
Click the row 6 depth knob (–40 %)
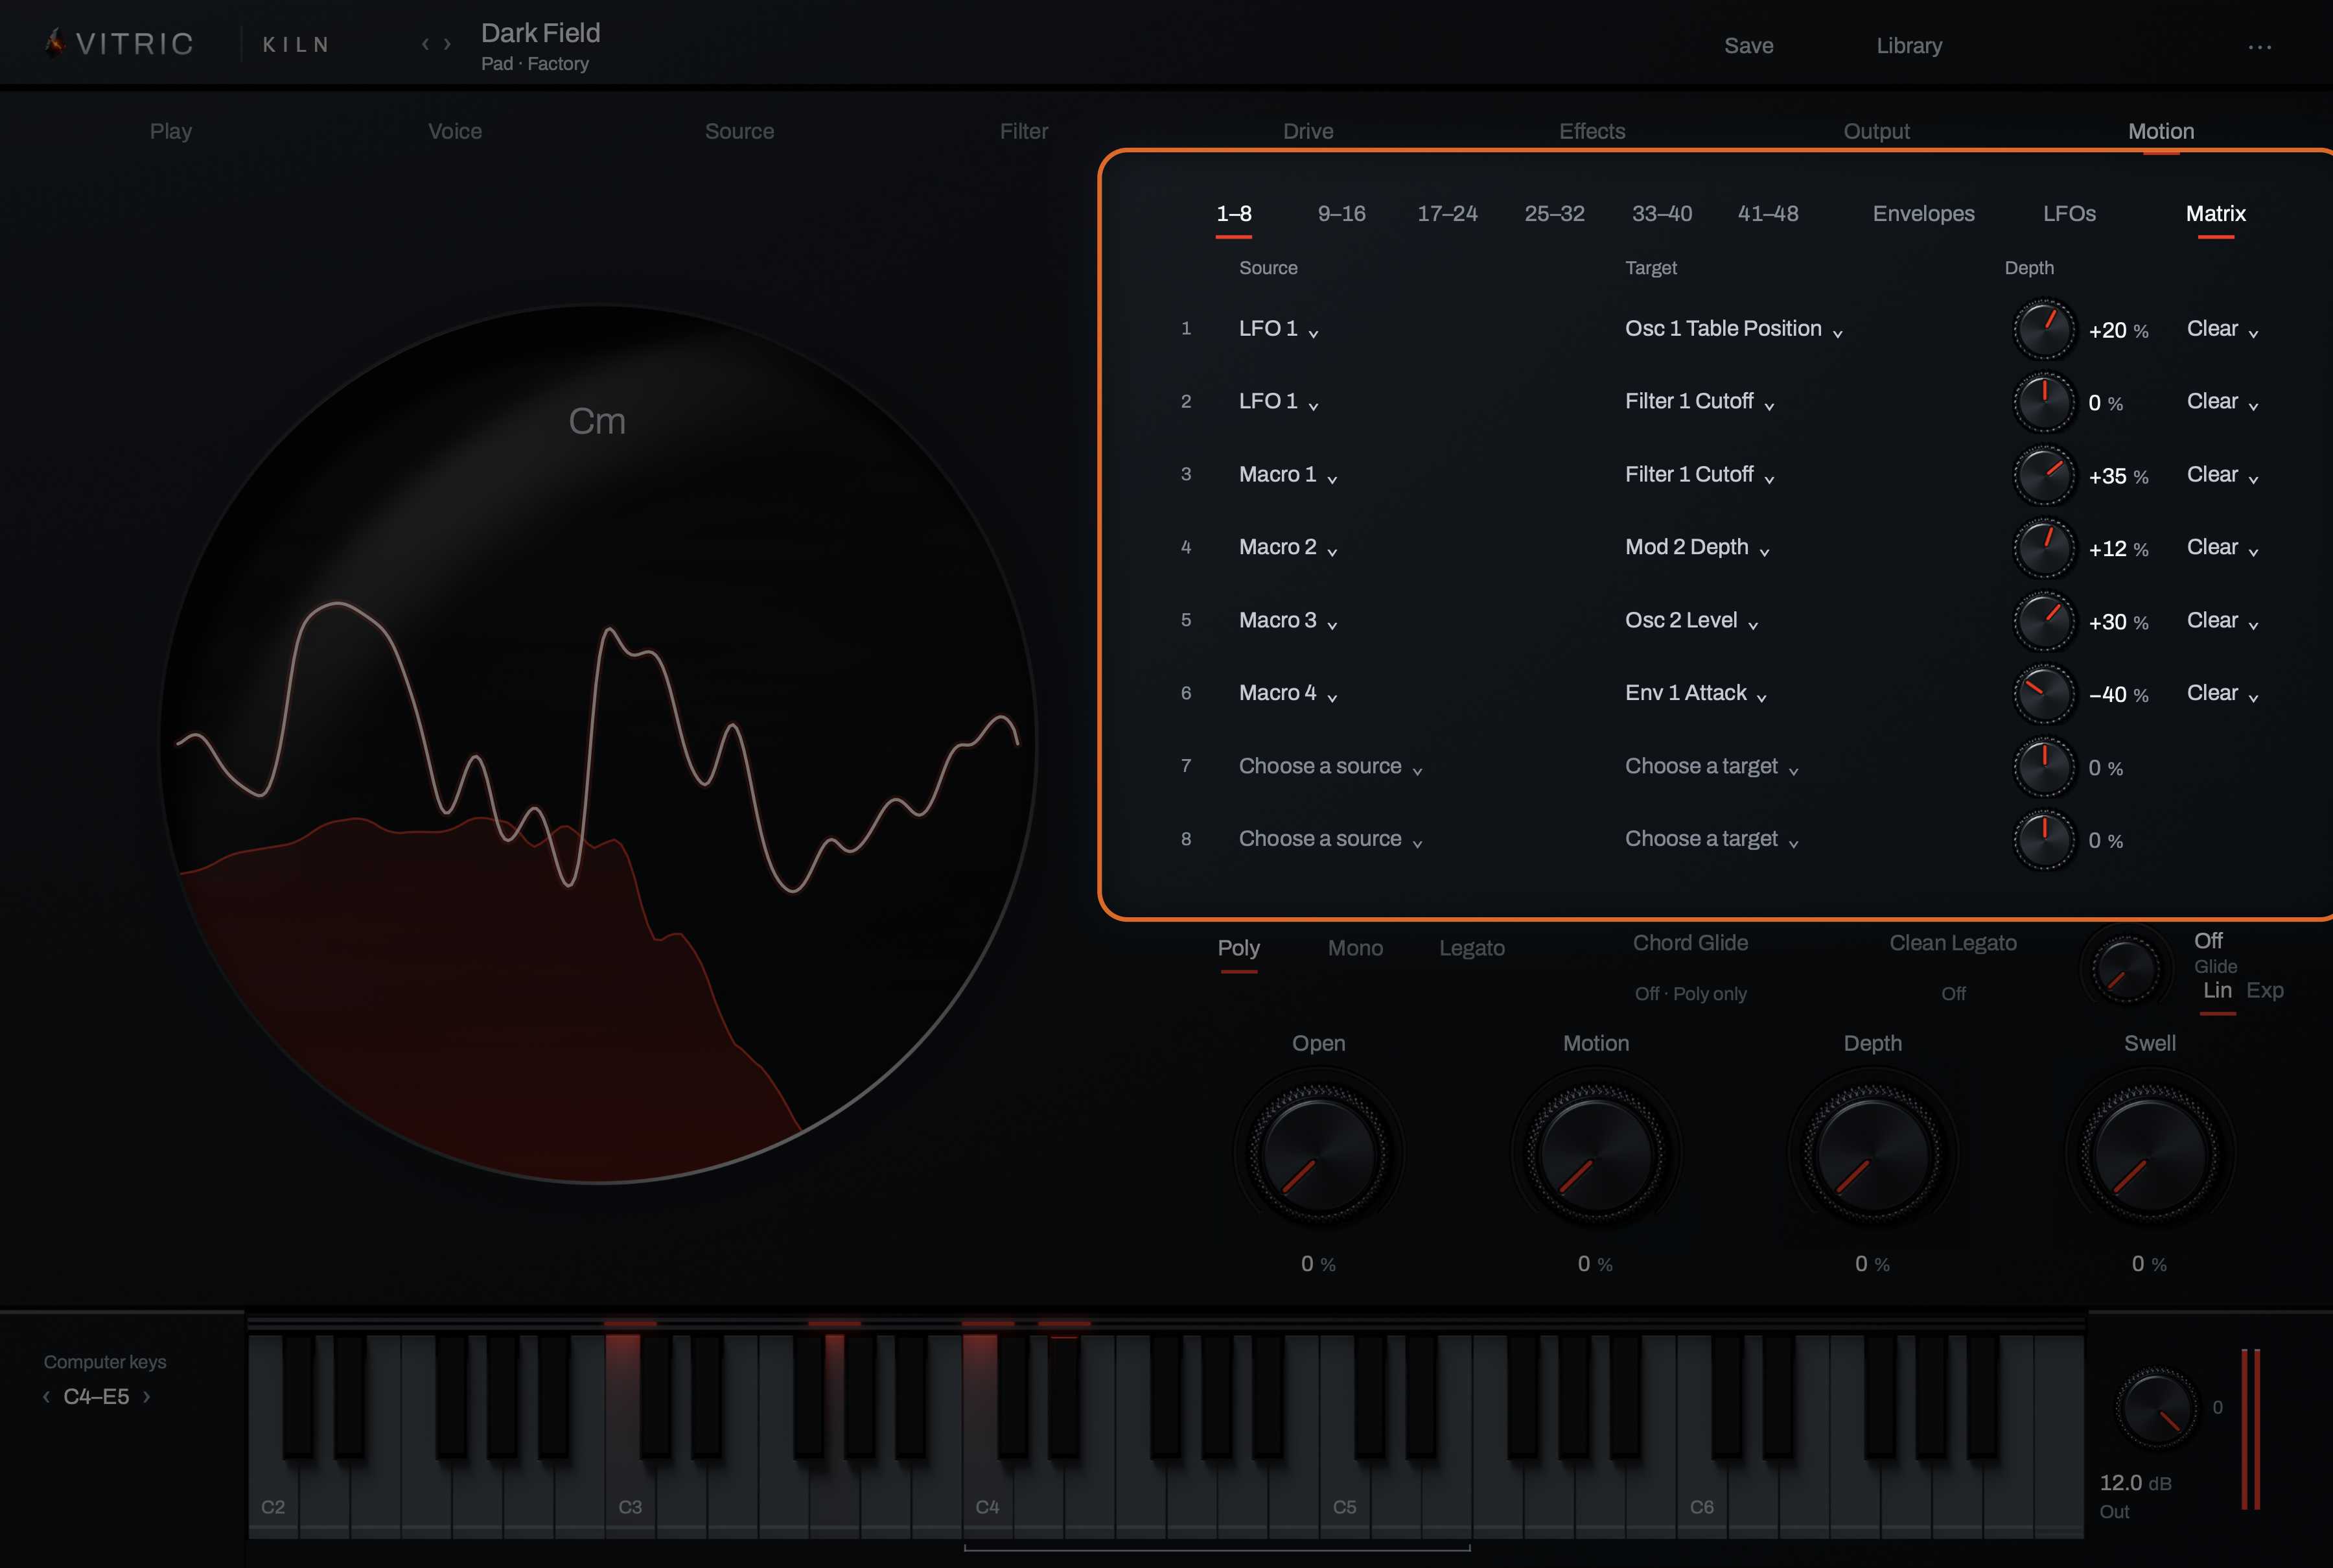coord(2043,693)
